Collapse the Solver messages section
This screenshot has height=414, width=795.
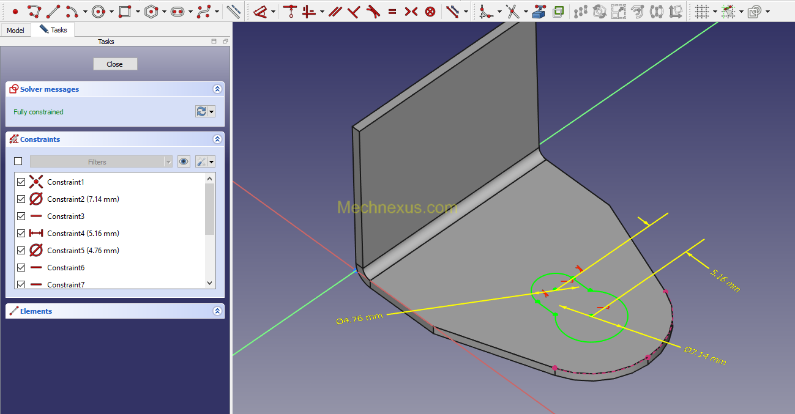[x=217, y=89]
